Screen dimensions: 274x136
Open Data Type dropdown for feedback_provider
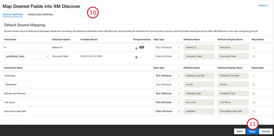pos(167,76)
